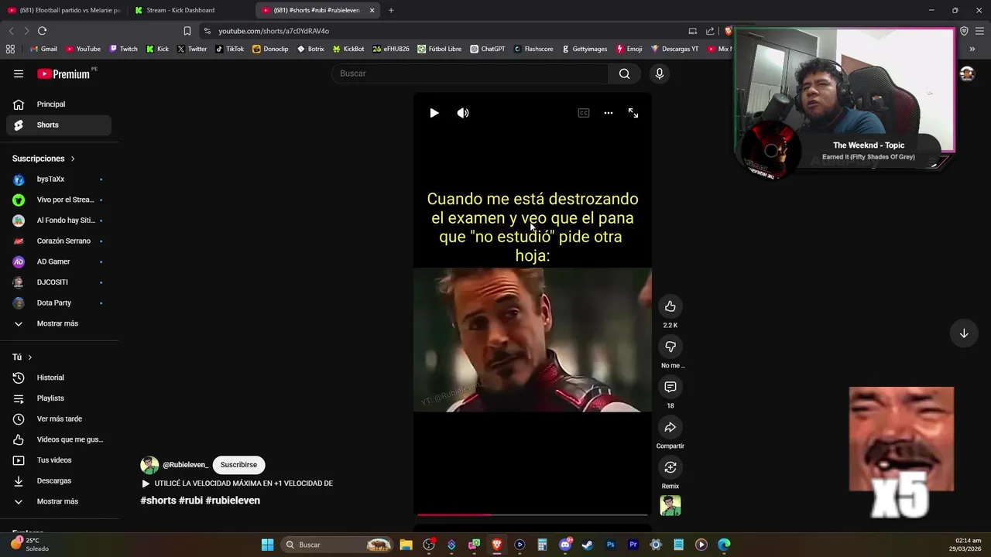Screen dimensions: 991x557
Task: Go to YouTube Premium home logo
Action: [x=65, y=73]
